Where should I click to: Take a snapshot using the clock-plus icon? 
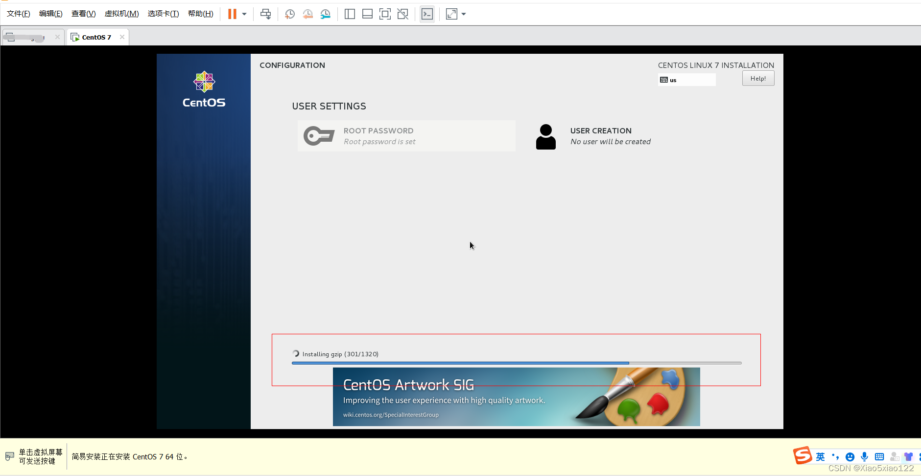tap(290, 14)
